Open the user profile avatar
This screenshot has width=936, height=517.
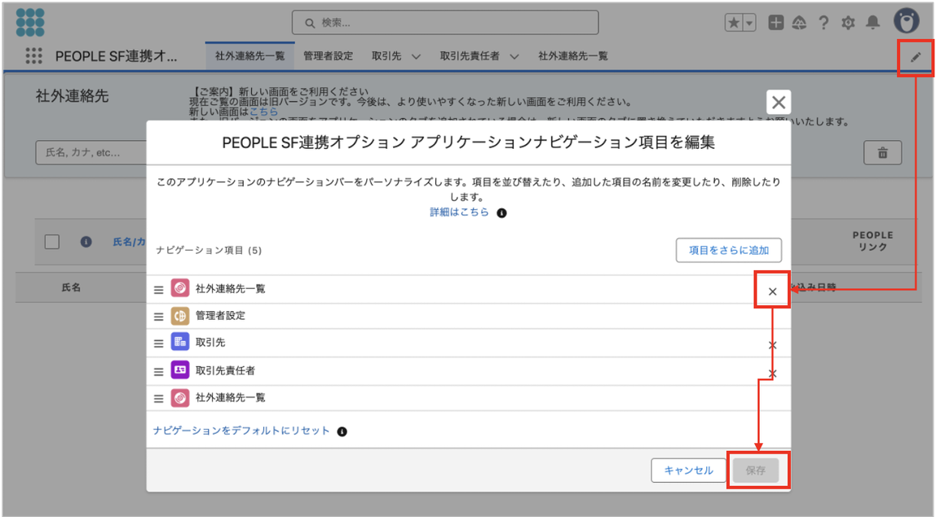(x=906, y=21)
